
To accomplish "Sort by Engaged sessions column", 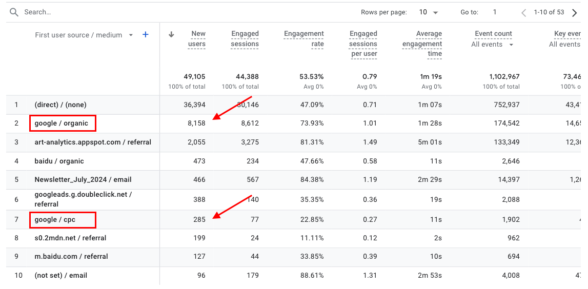I will point(245,39).
